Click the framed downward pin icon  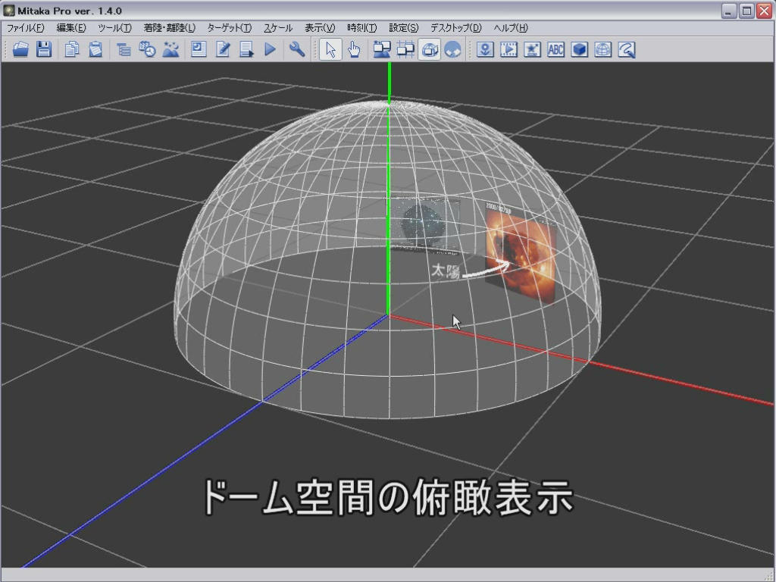pos(485,49)
